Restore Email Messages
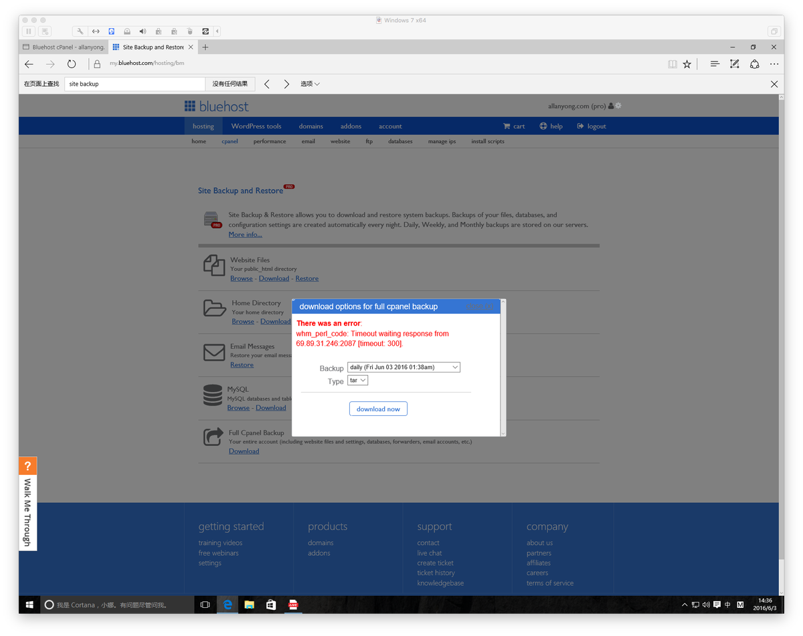 click(x=242, y=365)
